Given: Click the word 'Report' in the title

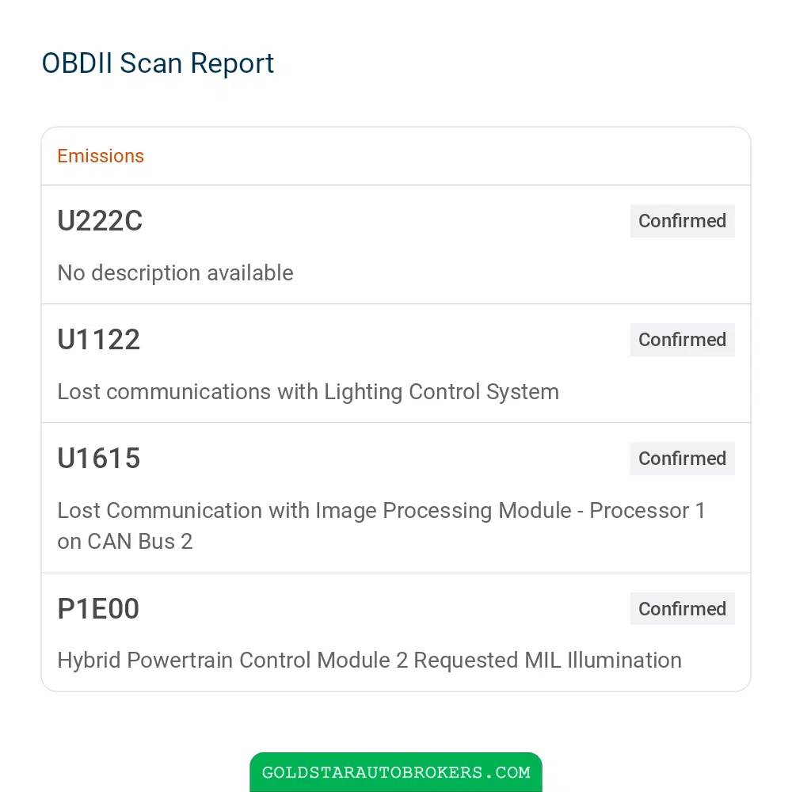Looking at the screenshot, I should point(232,65).
